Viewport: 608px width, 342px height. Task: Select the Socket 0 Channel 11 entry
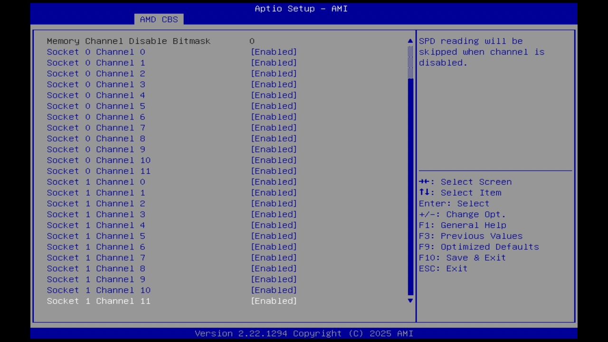click(98, 171)
